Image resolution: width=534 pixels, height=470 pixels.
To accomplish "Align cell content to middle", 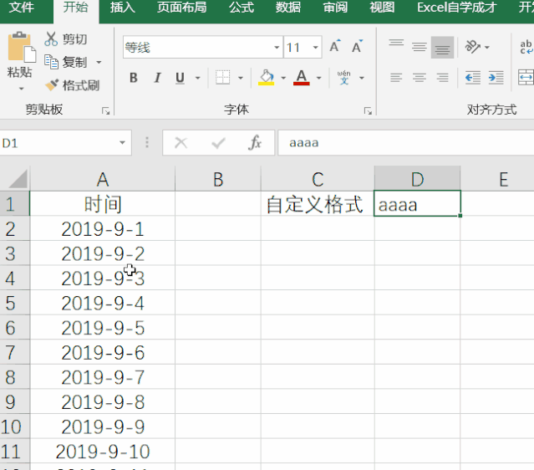I will point(420,47).
